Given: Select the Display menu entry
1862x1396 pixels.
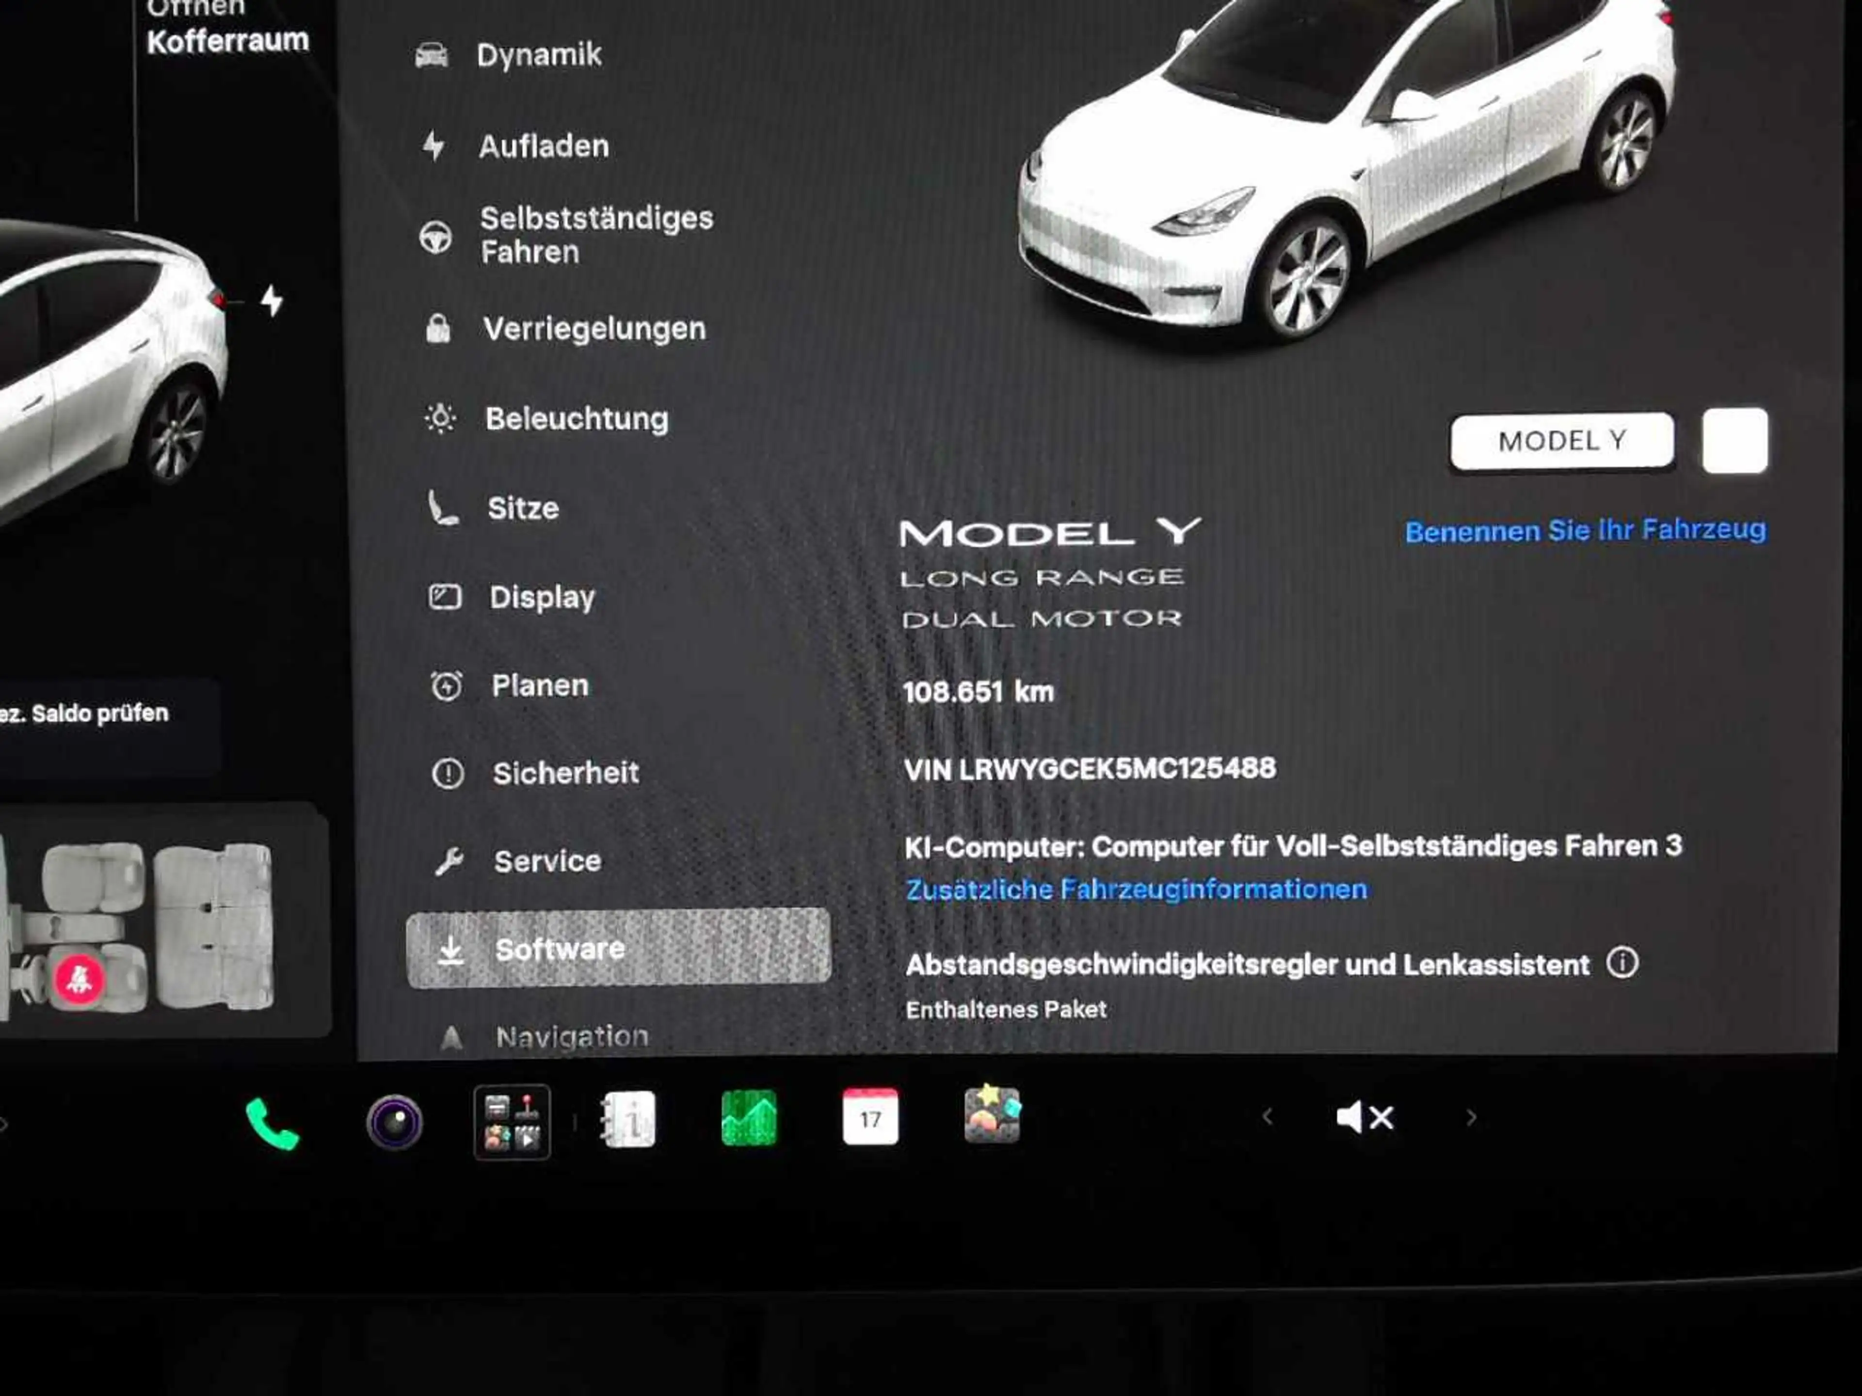Looking at the screenshot, I should (x=542, y=597).
